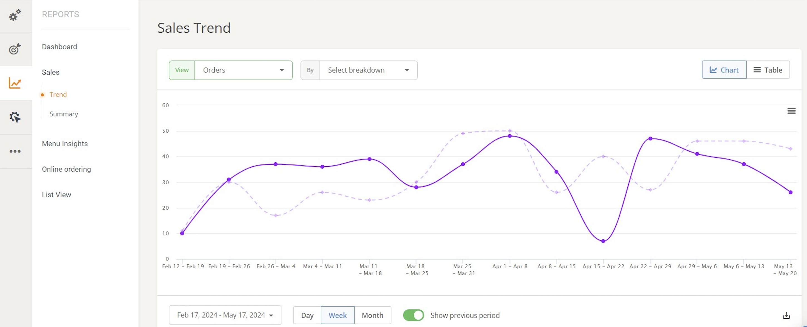Open the date range picker dropdown

(x=225, y=315)
